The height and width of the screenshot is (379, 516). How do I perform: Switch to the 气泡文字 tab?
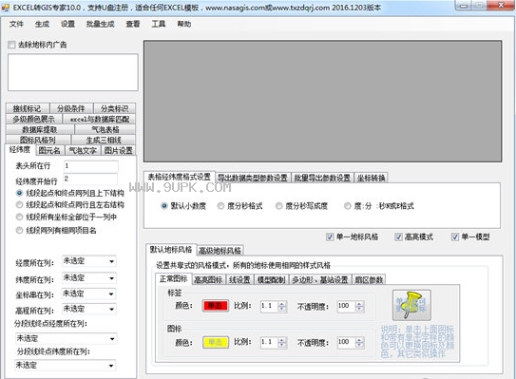tap(83, 150)
